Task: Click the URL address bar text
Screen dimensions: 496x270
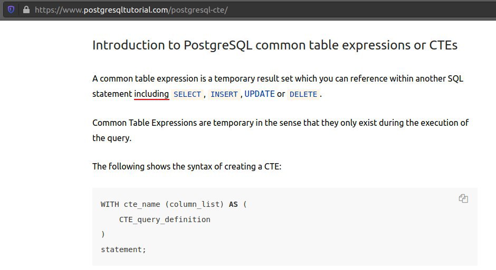Action: click(x=131, y=10)
